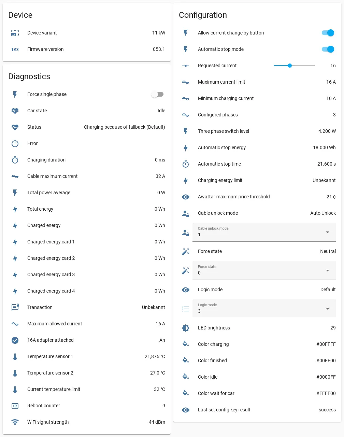
Task: Open Awattar maximum price threshold entity
Action: (257, 197)
